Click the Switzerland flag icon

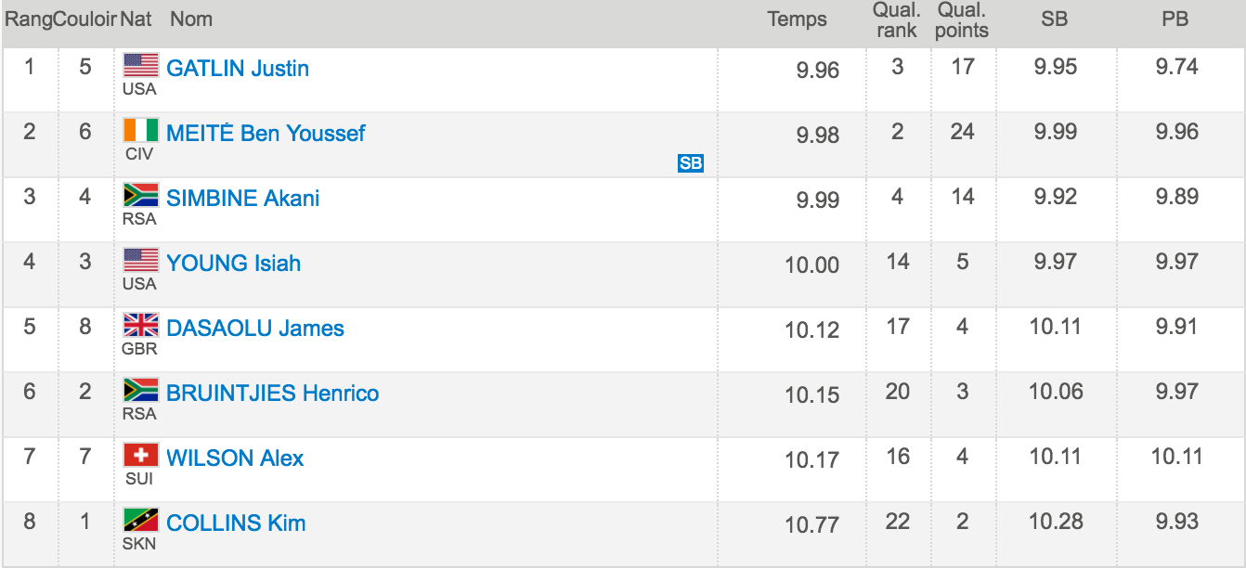pyautogui.click(x=141, y=455)
